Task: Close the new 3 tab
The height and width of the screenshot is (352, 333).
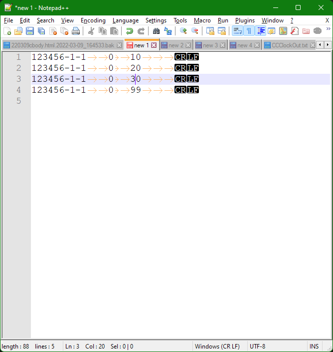Action: (x=223, y=45)
